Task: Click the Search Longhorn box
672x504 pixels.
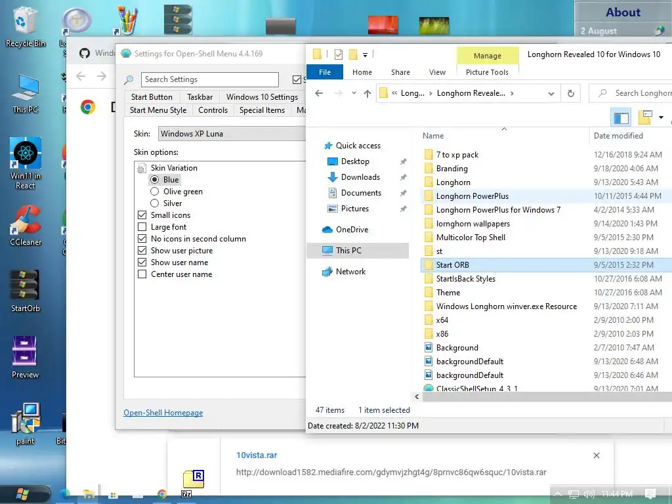Action: tap(631, 93)
